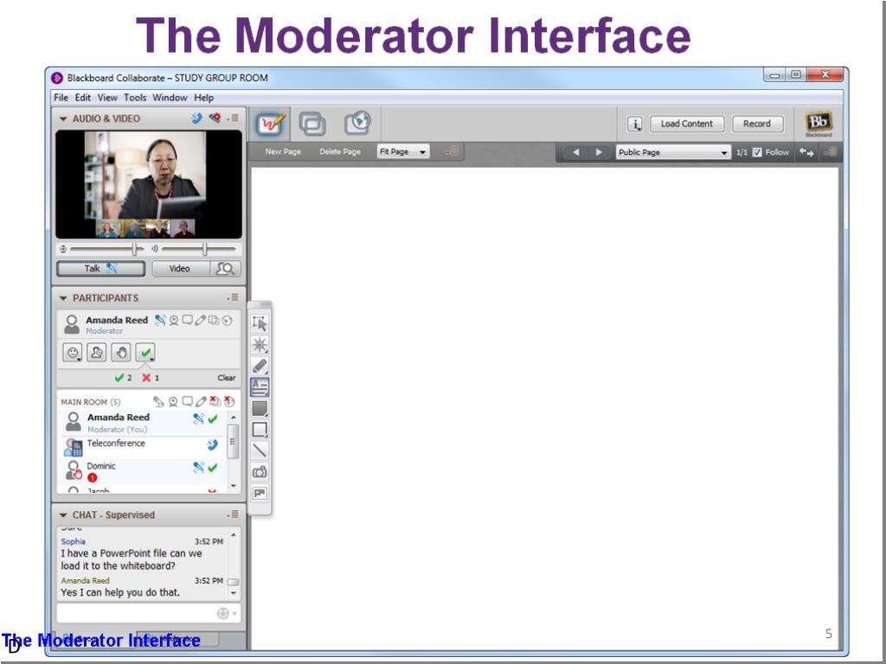Viewport: 886px width, 664px height.
Task: Open the View menu
Action: (107, 97)
